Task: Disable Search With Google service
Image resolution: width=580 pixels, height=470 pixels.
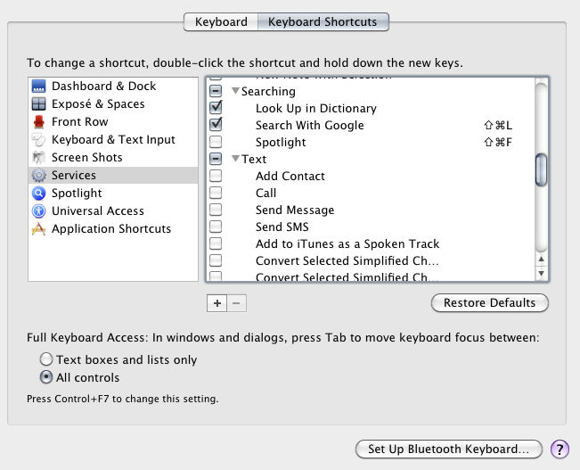Action: 216,125
